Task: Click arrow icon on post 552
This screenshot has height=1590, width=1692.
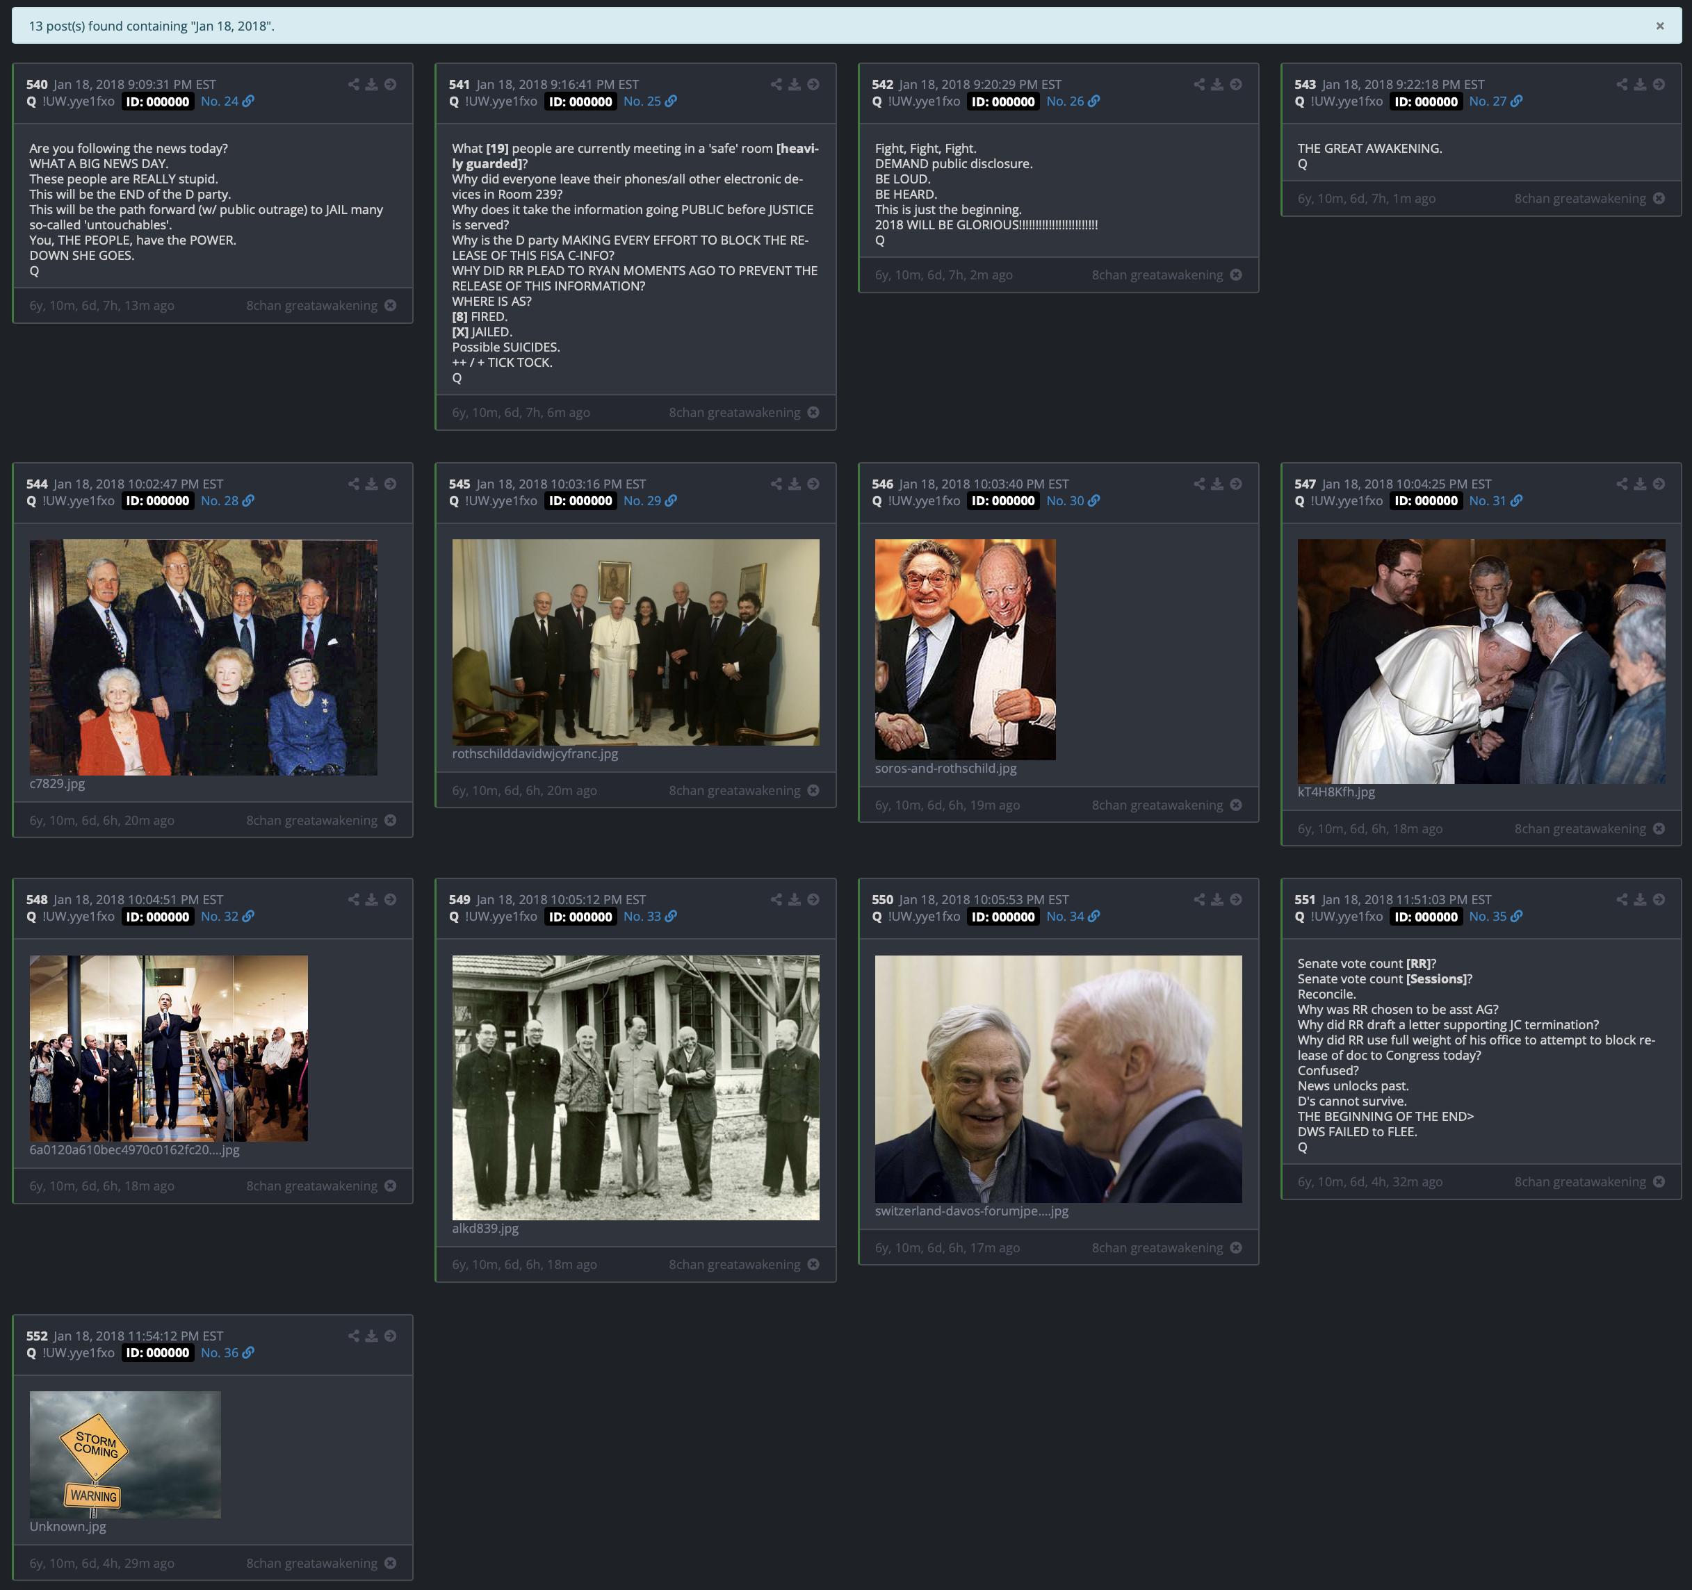Action: point(390,1336)
